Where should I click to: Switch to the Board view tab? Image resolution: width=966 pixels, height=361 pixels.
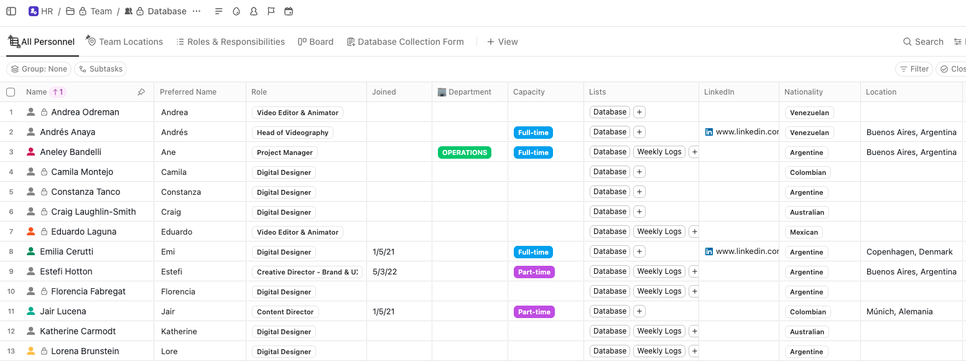point(315,42)
